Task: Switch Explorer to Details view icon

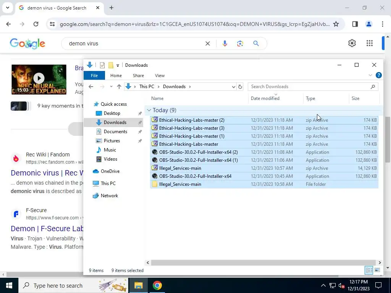Action: [x=369, y=270]
